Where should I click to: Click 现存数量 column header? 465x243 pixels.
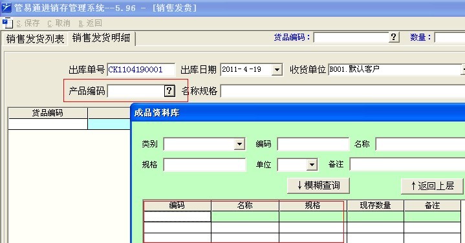375,206
